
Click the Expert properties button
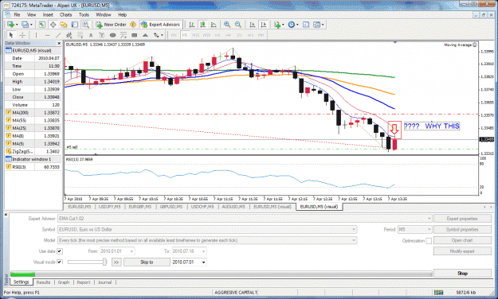462,219
